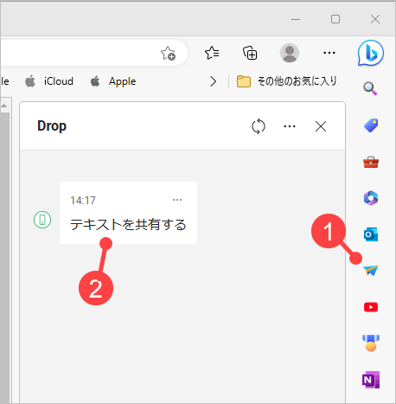
Task: Open the Tools briefcase icon
Action: tap(371, 162)
